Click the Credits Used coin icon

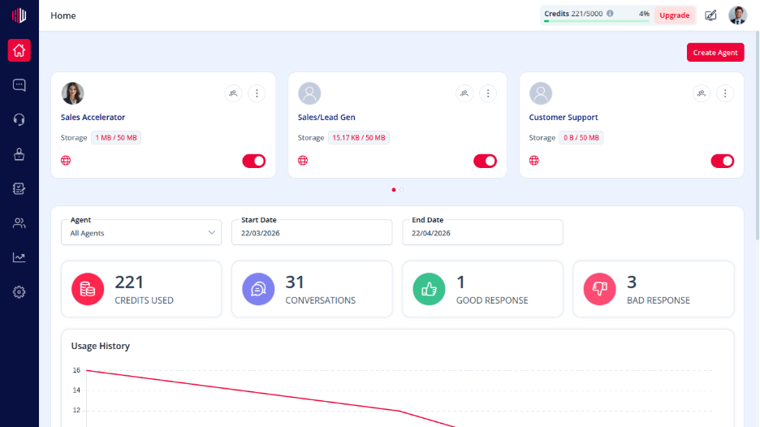tap(88, 289)
